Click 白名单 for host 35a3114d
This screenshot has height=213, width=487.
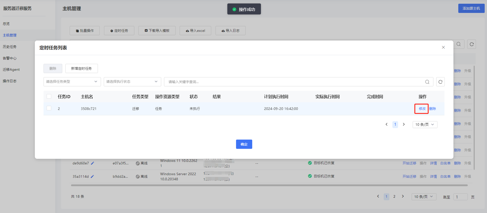(x=445, y=176)
